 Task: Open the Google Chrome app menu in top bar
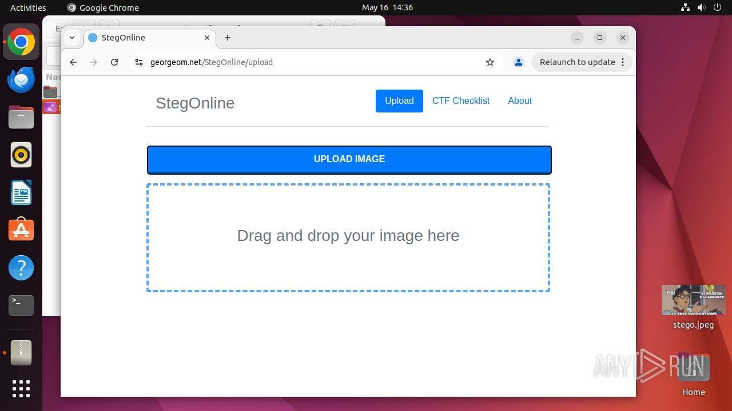pos(103,7)
